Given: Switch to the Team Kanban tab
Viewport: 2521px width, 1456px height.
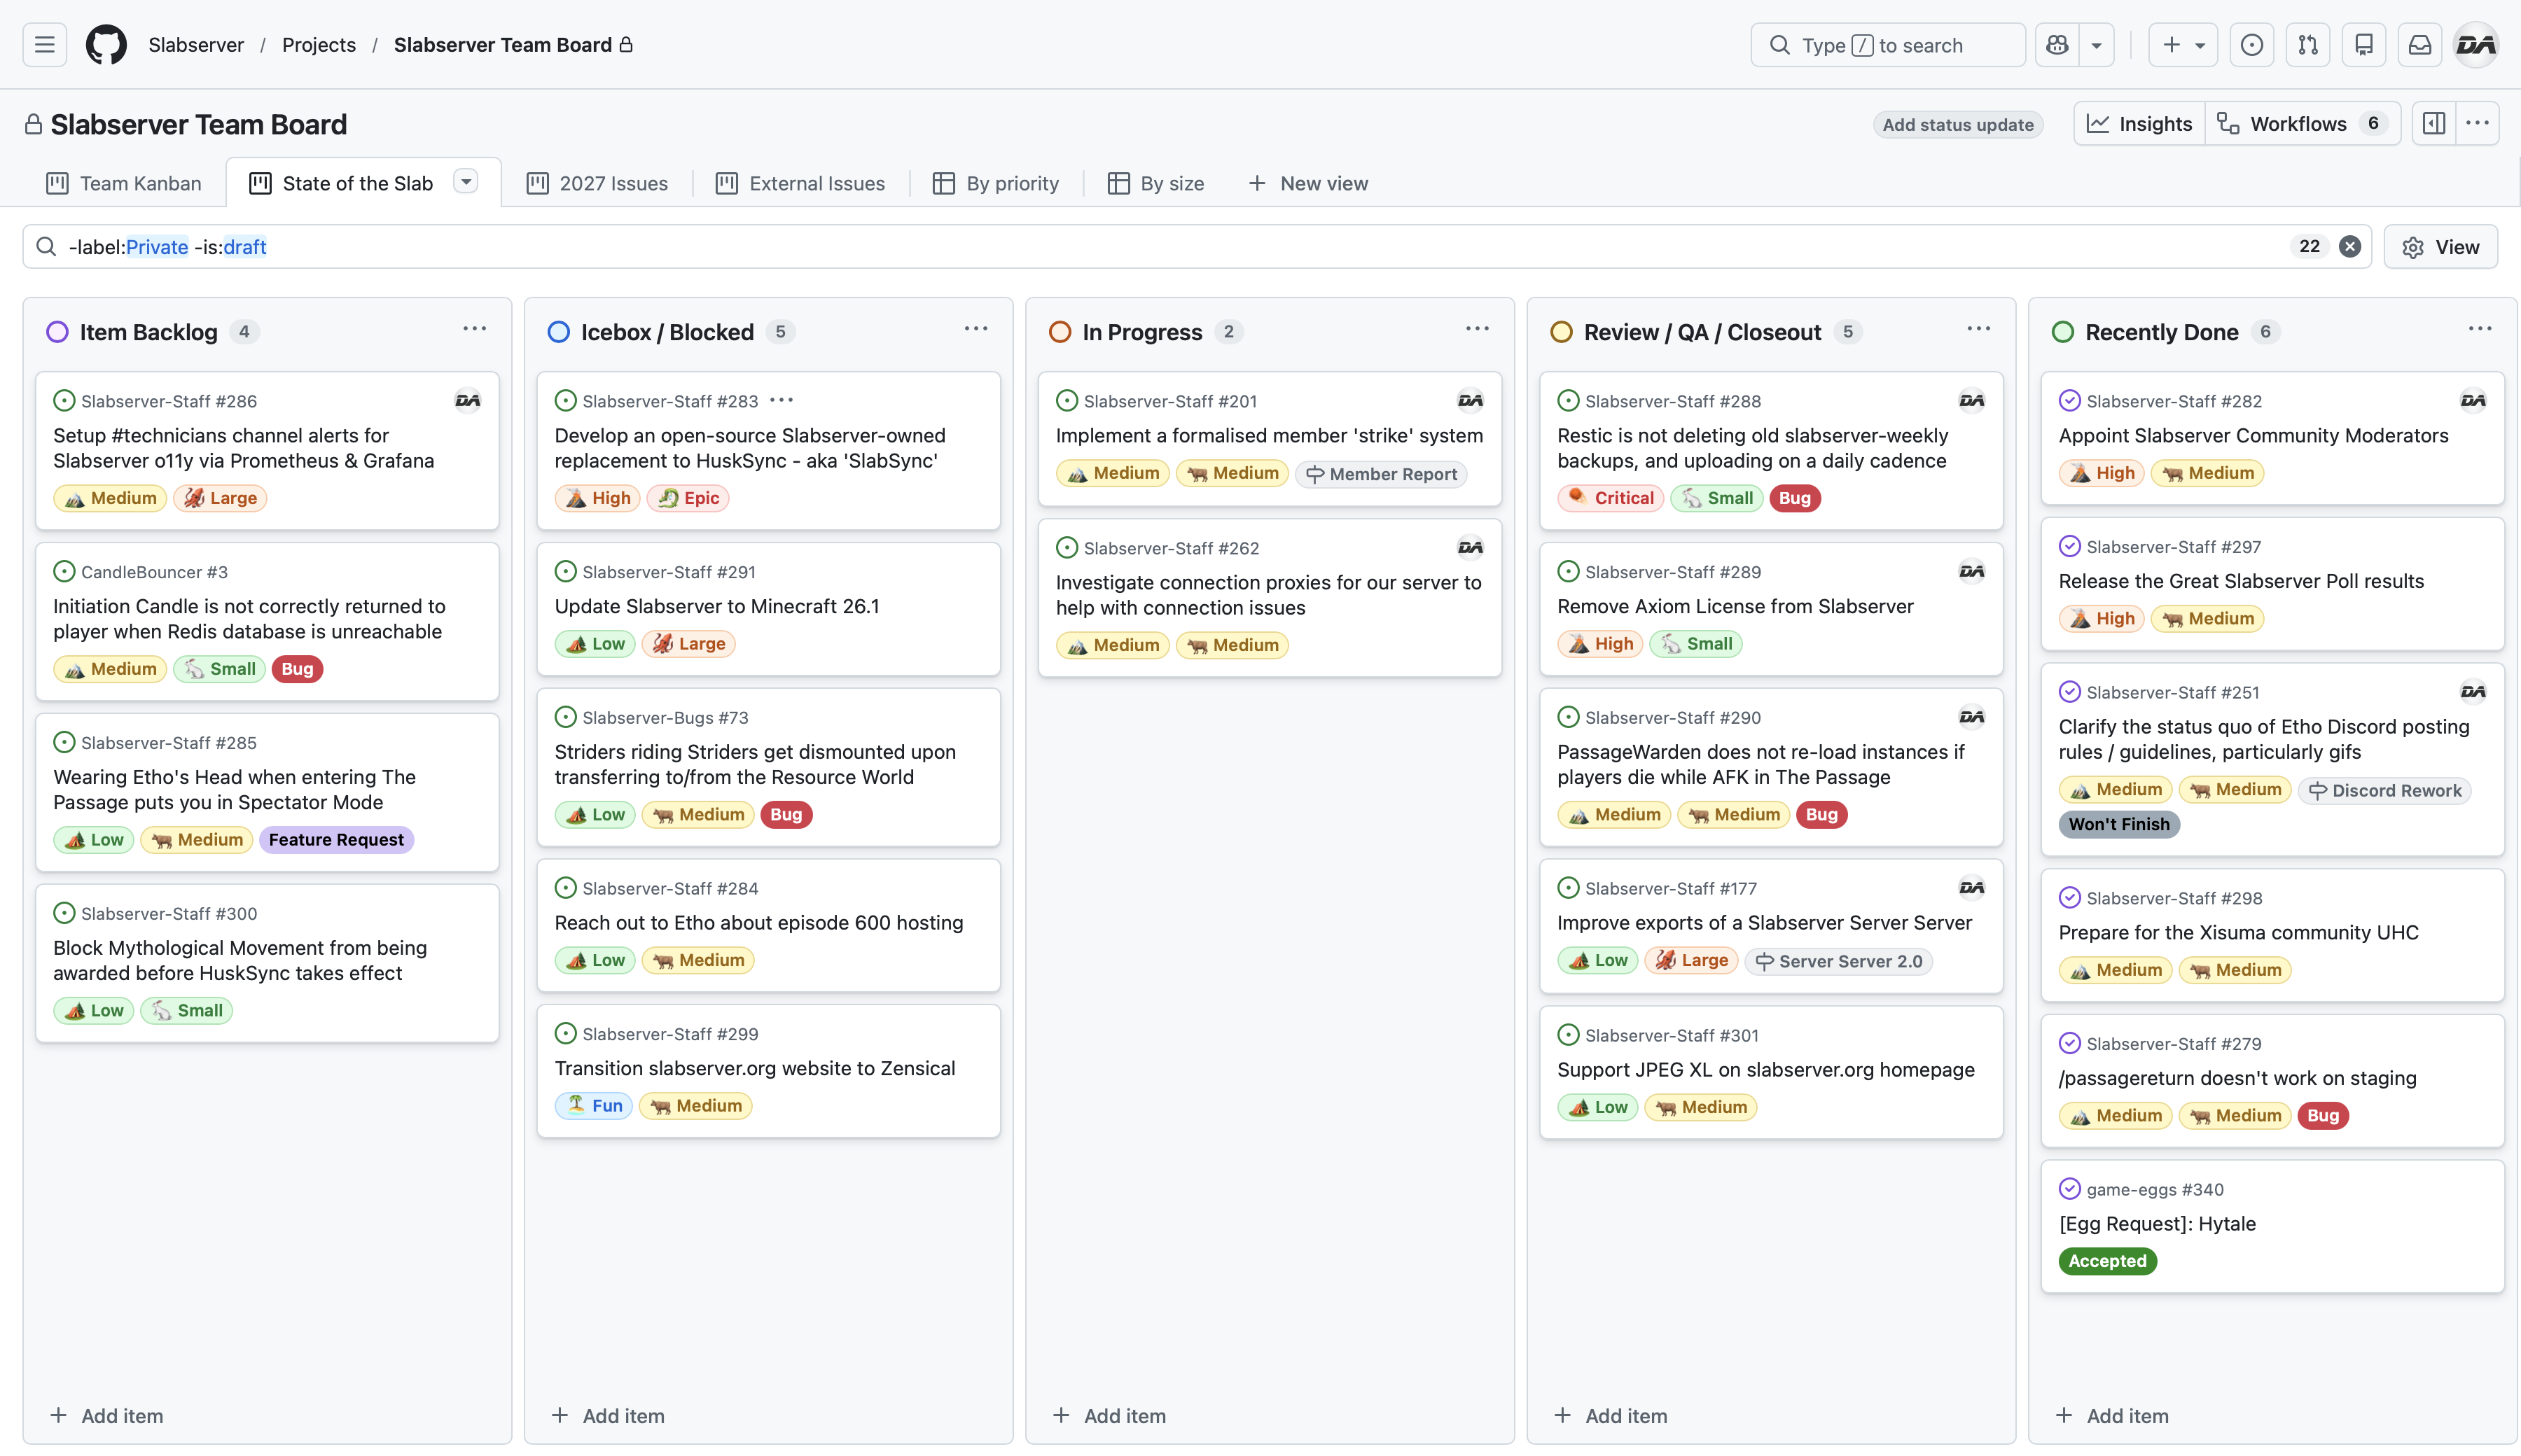Looking at the screenshot, I should [124, 183].
